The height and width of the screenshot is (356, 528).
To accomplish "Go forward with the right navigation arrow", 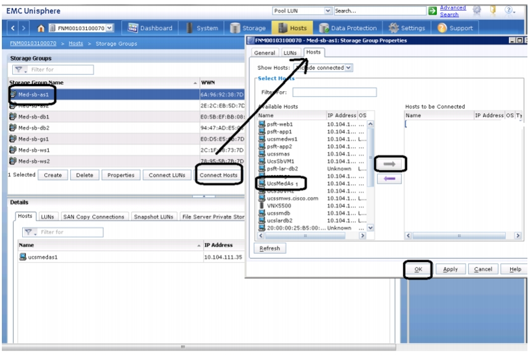I will (23, 28).
